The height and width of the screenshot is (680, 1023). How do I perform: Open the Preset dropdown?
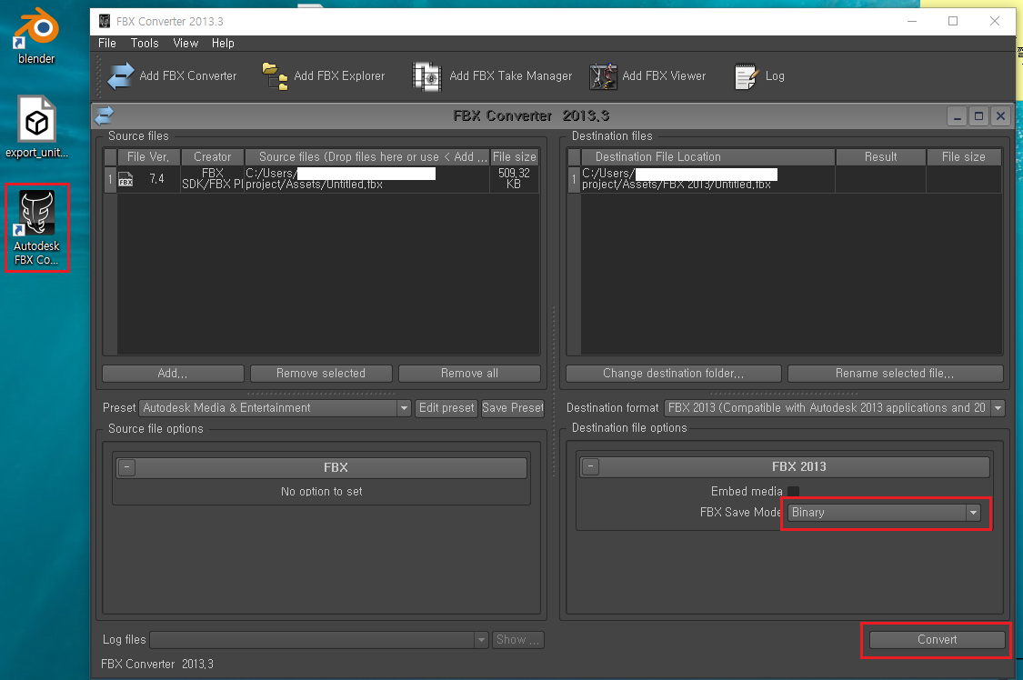coord(276,408)
